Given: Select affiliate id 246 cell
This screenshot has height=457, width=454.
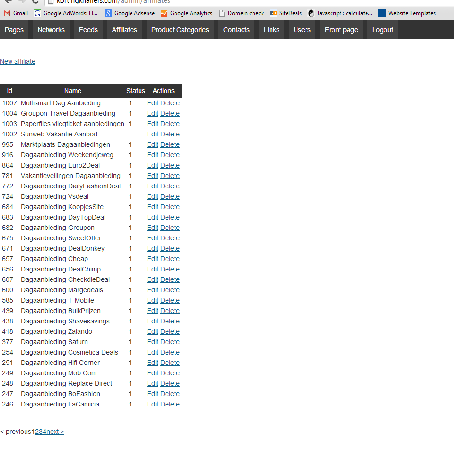Looking at the screenshot, I should [x=8, y=405].
